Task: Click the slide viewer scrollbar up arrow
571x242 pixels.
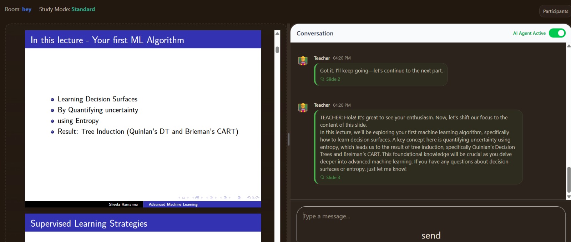Action: point(277,34)
